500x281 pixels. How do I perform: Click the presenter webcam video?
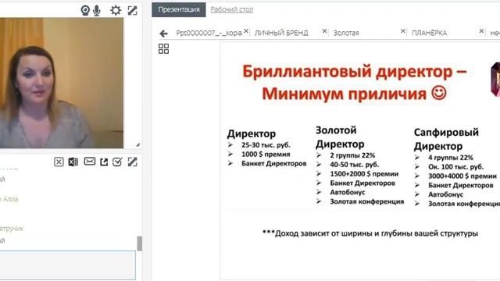pyautogui.click(x=62, y=83)
